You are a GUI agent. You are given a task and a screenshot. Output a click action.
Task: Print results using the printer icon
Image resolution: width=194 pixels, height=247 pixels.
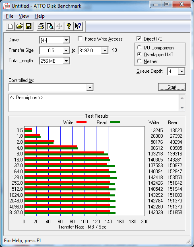[41, 26]
